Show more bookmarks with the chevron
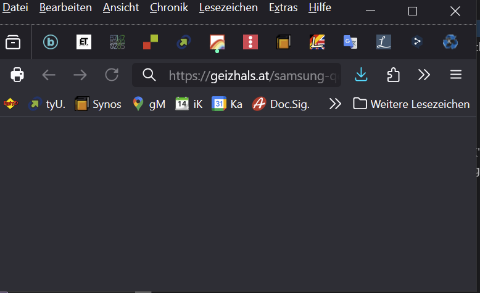 click(335, 104)
